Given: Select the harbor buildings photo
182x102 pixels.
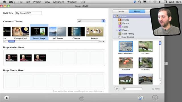Looking at the screenshot, I should 146,79.
